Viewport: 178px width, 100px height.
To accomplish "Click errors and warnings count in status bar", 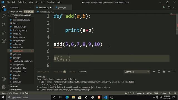I will tap(24, 93).
